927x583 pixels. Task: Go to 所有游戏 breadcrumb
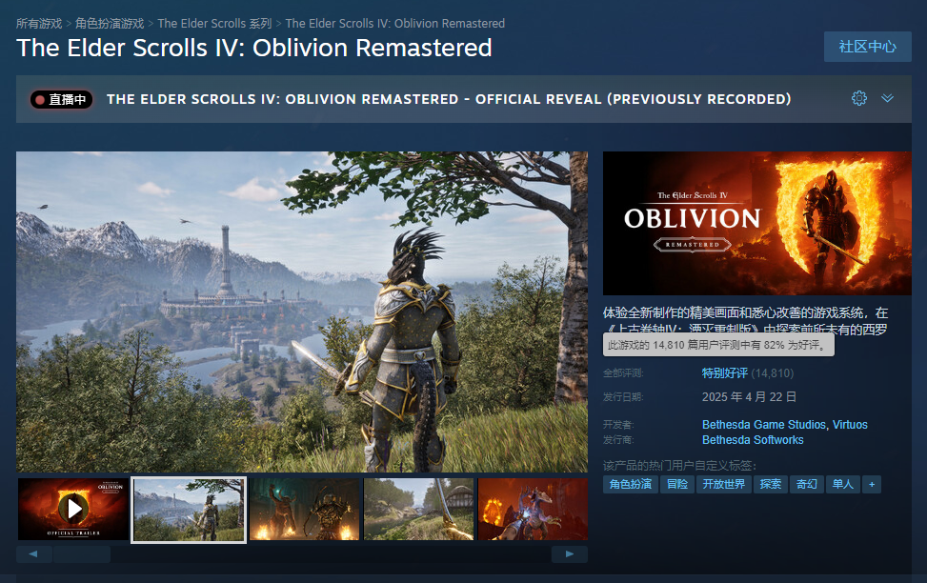[39, 24]
